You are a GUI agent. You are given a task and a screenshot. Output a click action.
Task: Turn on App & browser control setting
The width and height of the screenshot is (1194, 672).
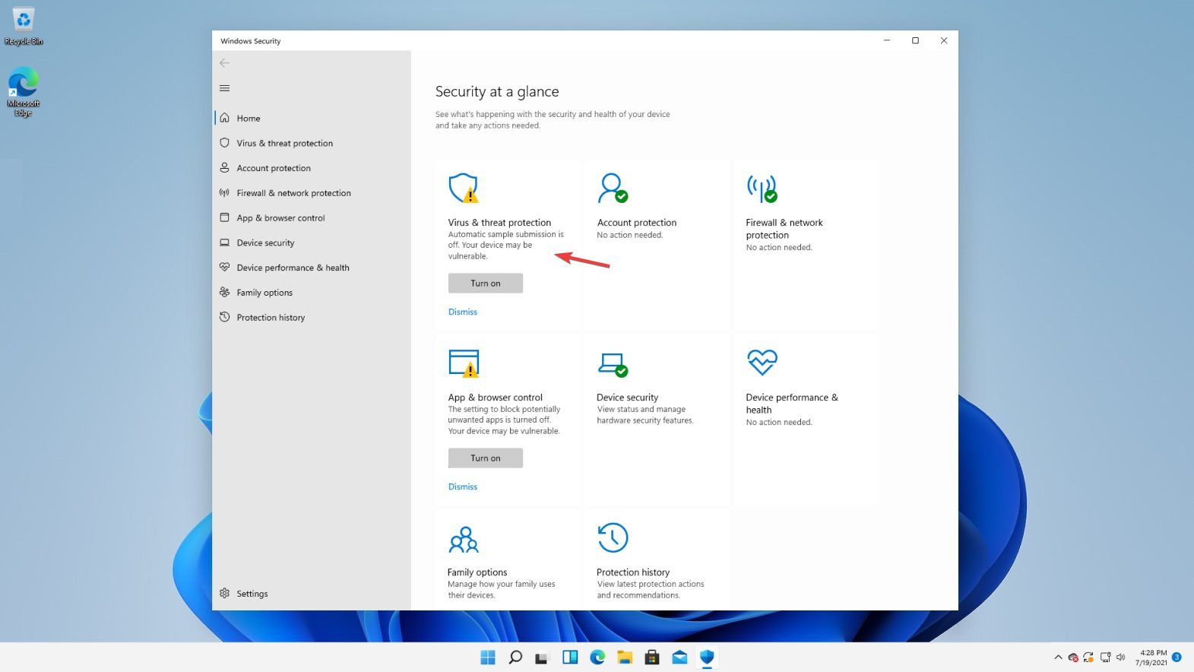pos(486,458)
